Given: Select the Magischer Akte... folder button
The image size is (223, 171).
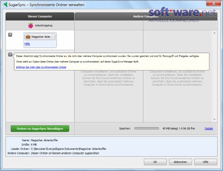Looking at the screenshot, I should click(x=40, y=37).
